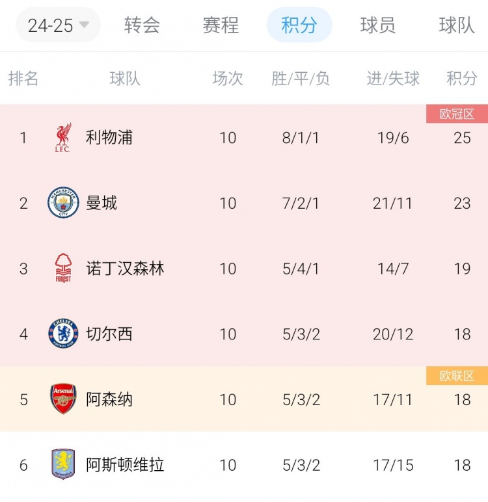
Task: Open team name 利物浦
Action: [109, 138]
